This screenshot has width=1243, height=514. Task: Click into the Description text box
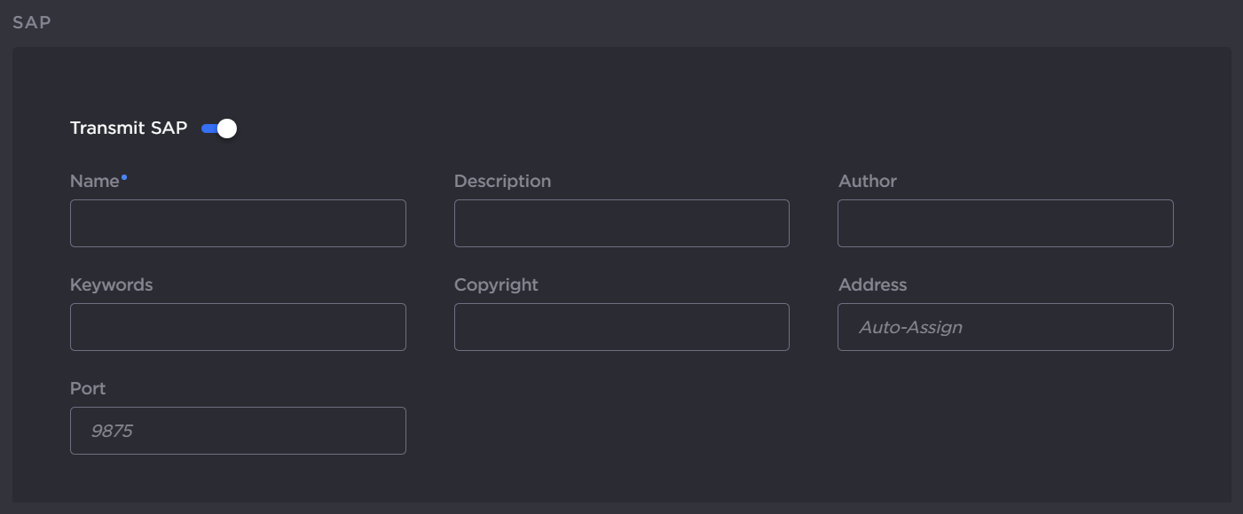(621, 223)
